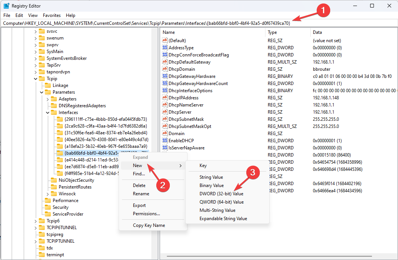Click the DhcpServer string icon

click(x=165, y=112)
